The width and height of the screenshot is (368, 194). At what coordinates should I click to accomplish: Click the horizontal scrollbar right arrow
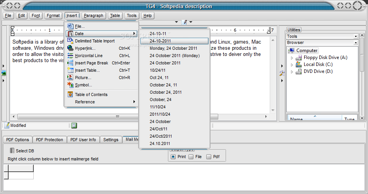pos(266,116)
